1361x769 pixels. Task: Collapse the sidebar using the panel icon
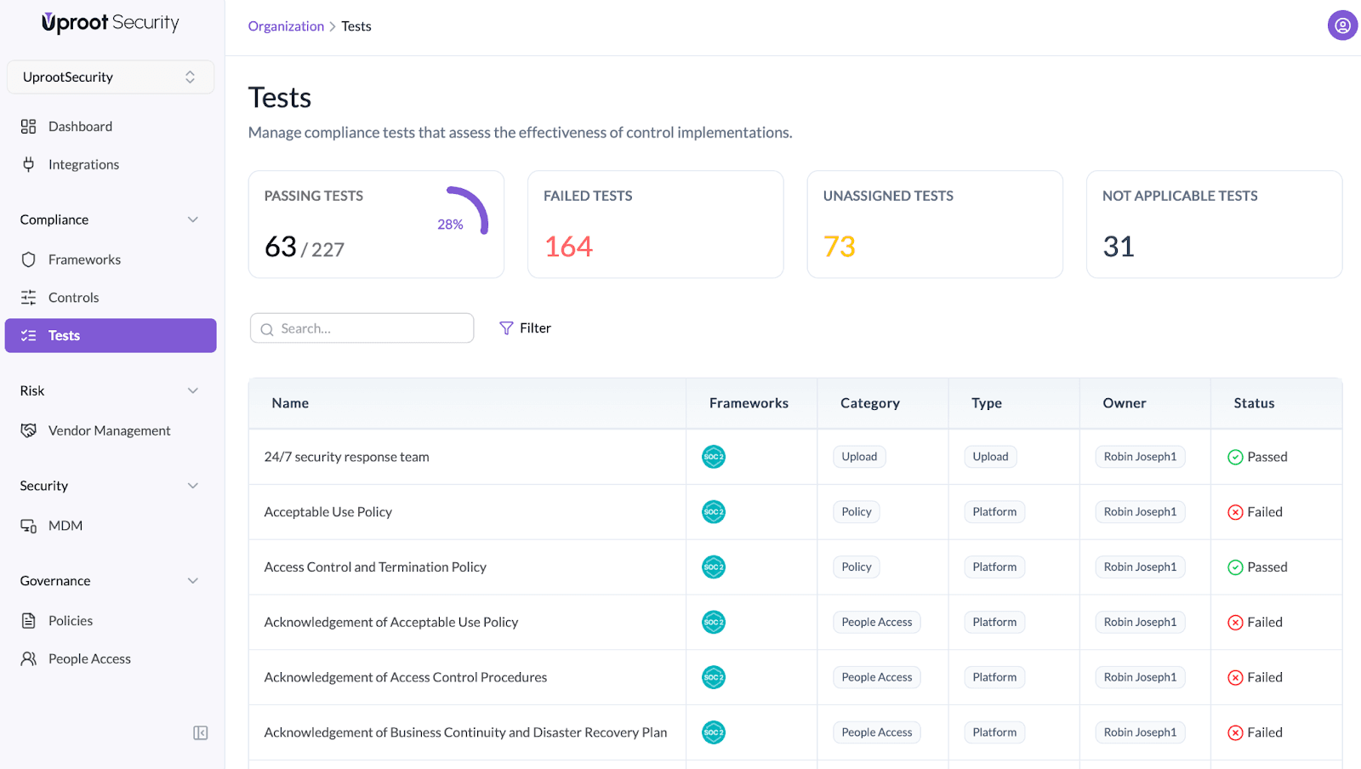(x=201, y=732)
